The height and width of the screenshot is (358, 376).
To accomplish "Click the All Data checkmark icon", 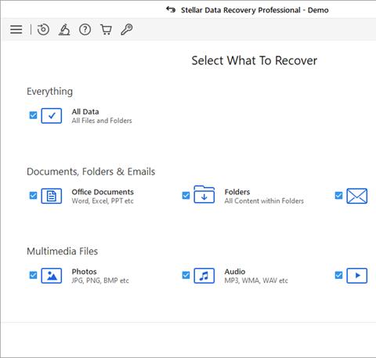I will [52, 116].
